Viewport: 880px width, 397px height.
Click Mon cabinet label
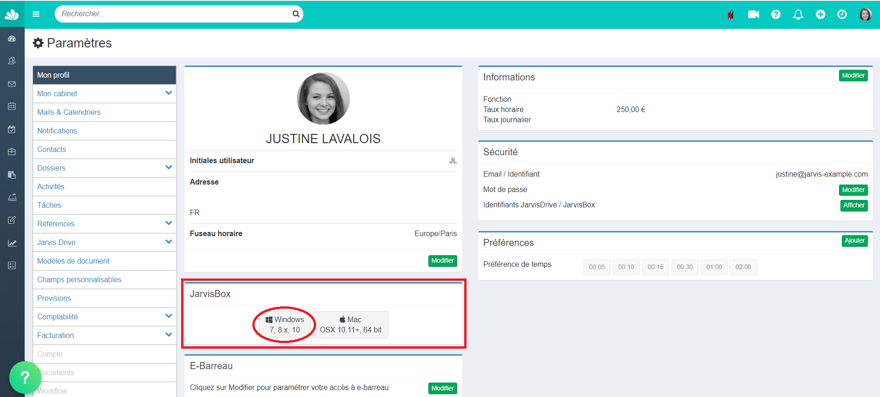pos(57,93)
